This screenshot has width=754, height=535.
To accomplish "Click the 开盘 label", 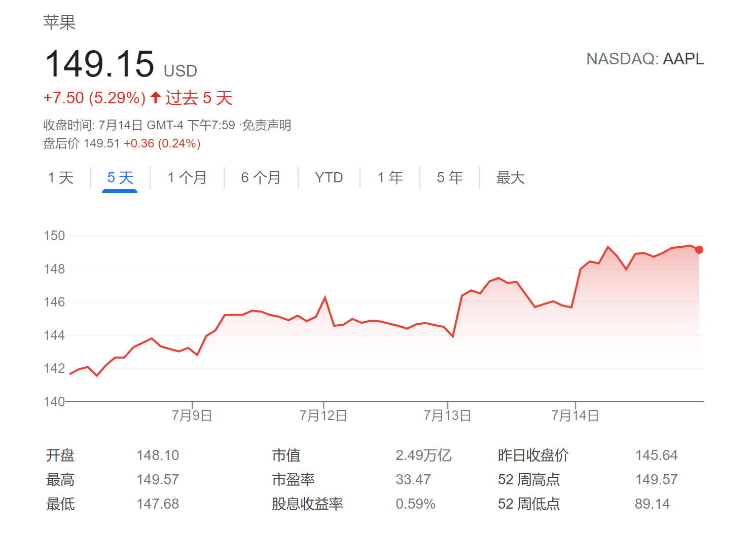I will point(60,455).
